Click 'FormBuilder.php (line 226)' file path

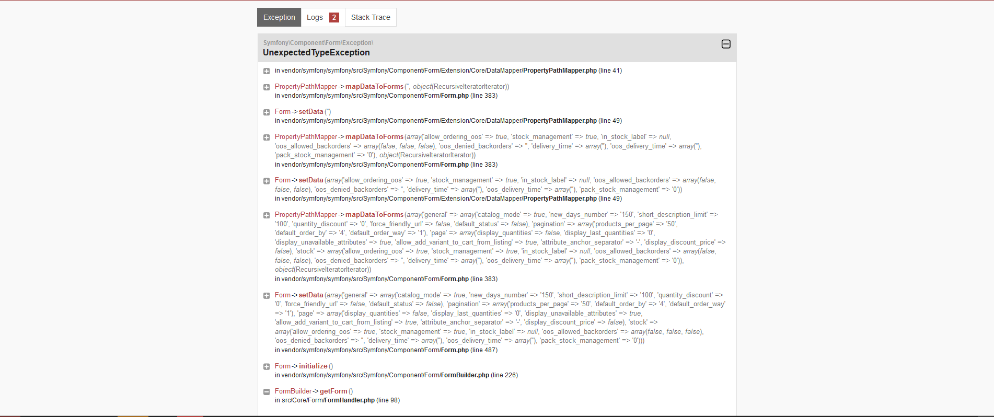tap(479, 375)
